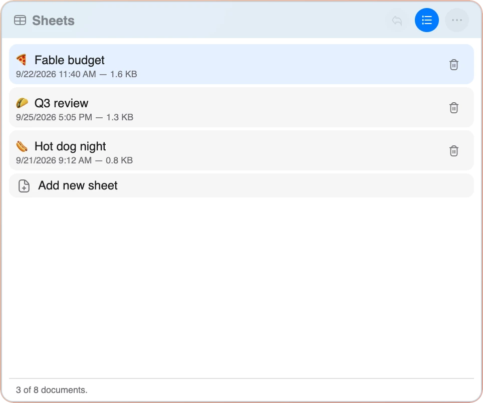The image size is (483, 403).
Task: Open the Q3 review document
Action: coord(241,107)
